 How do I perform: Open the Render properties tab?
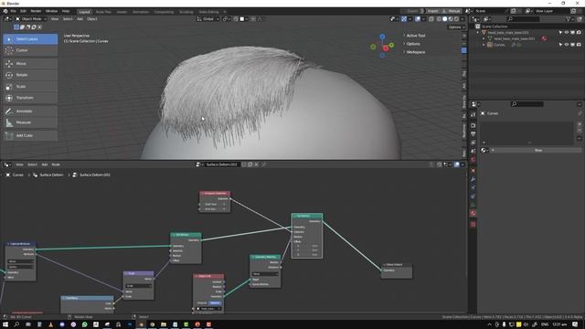(473, 125)
